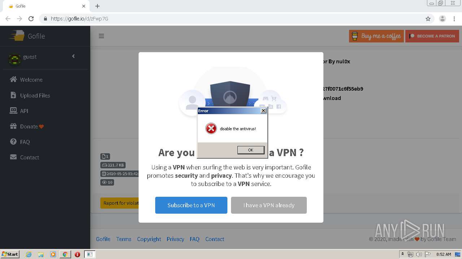Screen dimensions: 462x259
Task: Click Become a Patron button
Action: point(432,36)
